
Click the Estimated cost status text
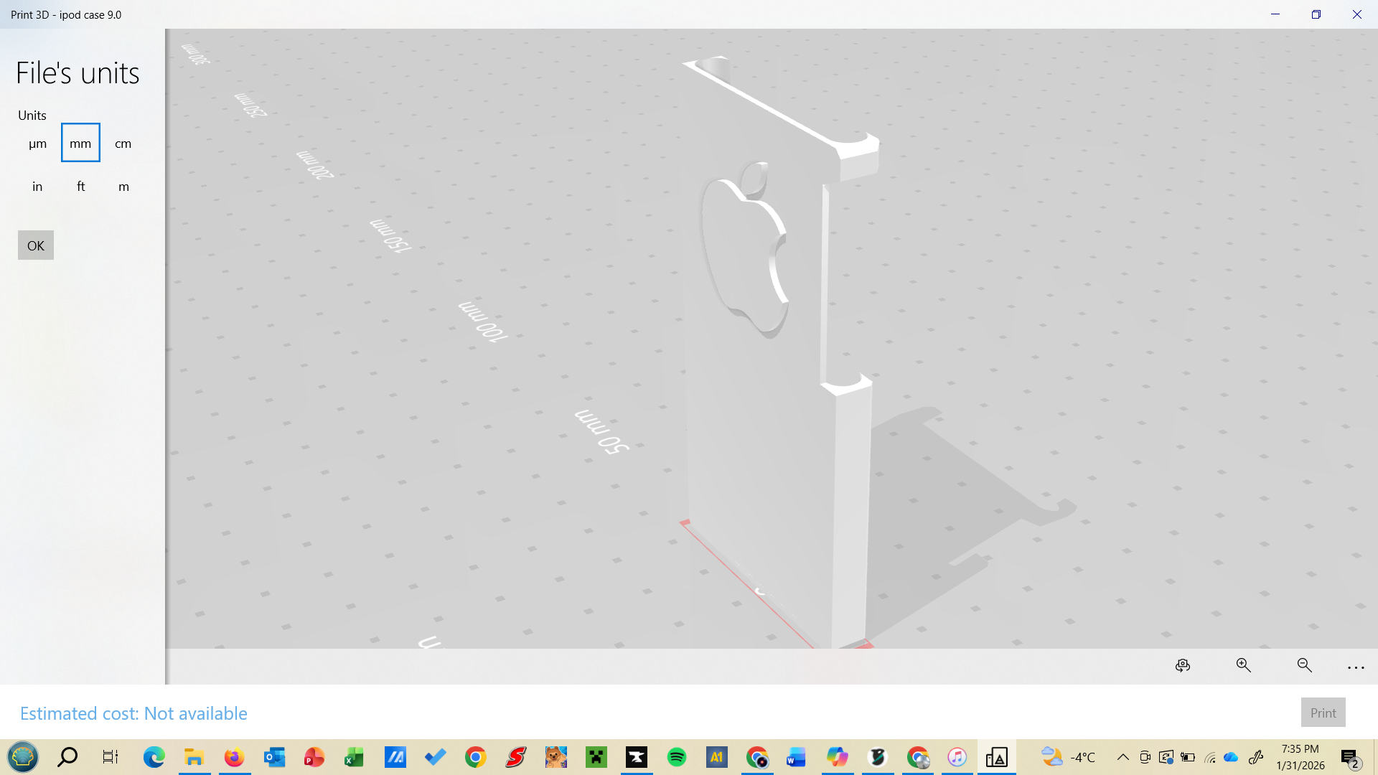tap(133, 713)
